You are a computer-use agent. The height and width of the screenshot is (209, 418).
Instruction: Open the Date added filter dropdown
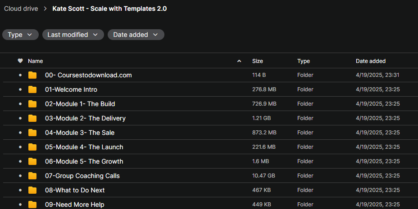point(136,35)
